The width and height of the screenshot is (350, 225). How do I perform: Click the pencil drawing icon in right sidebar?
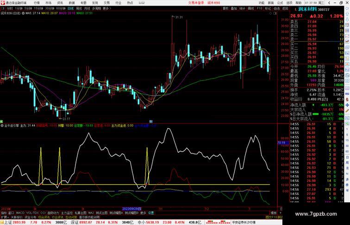(347, 110)
